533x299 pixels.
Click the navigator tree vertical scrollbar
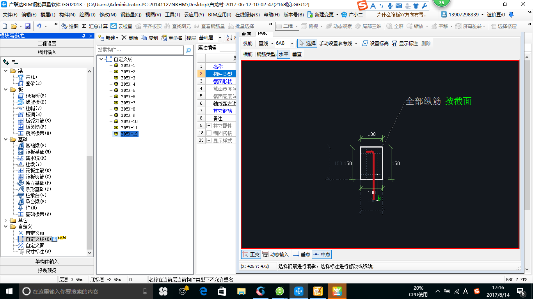pos(90,202)
